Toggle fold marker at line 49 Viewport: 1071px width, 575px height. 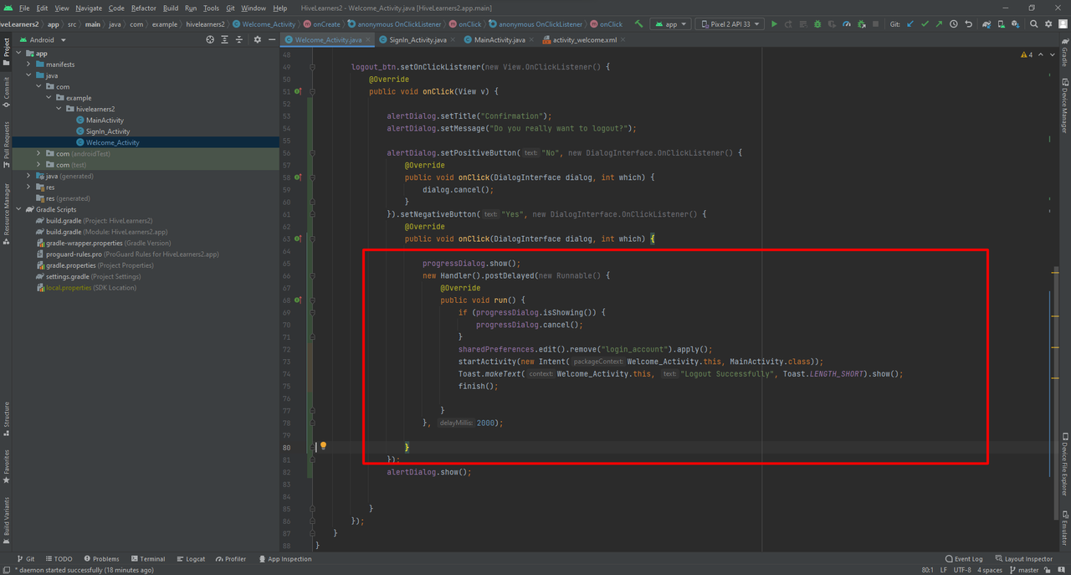coord(312,67)
